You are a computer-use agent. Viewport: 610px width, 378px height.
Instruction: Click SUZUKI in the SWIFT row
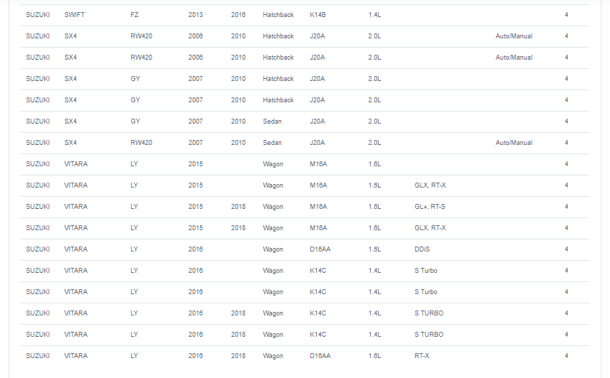(38, 15)
